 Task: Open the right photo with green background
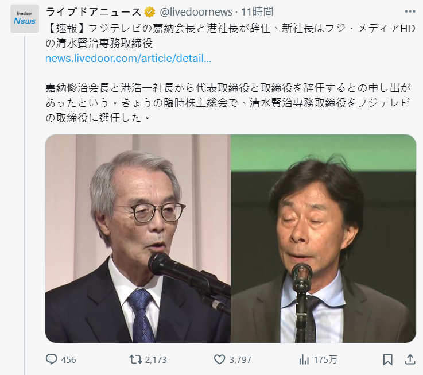(324, 238)
